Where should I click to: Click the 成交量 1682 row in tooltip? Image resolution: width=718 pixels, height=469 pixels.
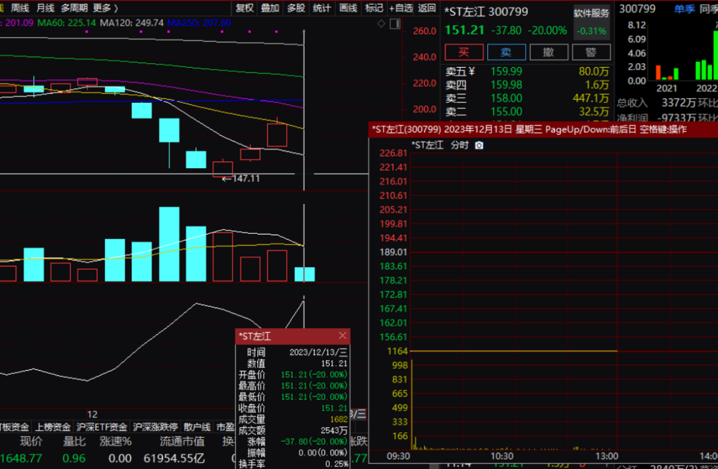pos(293,419)
